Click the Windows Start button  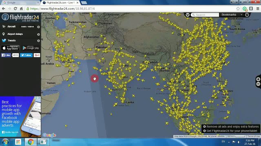[x=5, y=142]
